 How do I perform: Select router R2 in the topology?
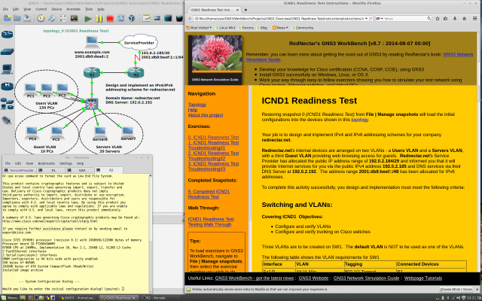136,72
